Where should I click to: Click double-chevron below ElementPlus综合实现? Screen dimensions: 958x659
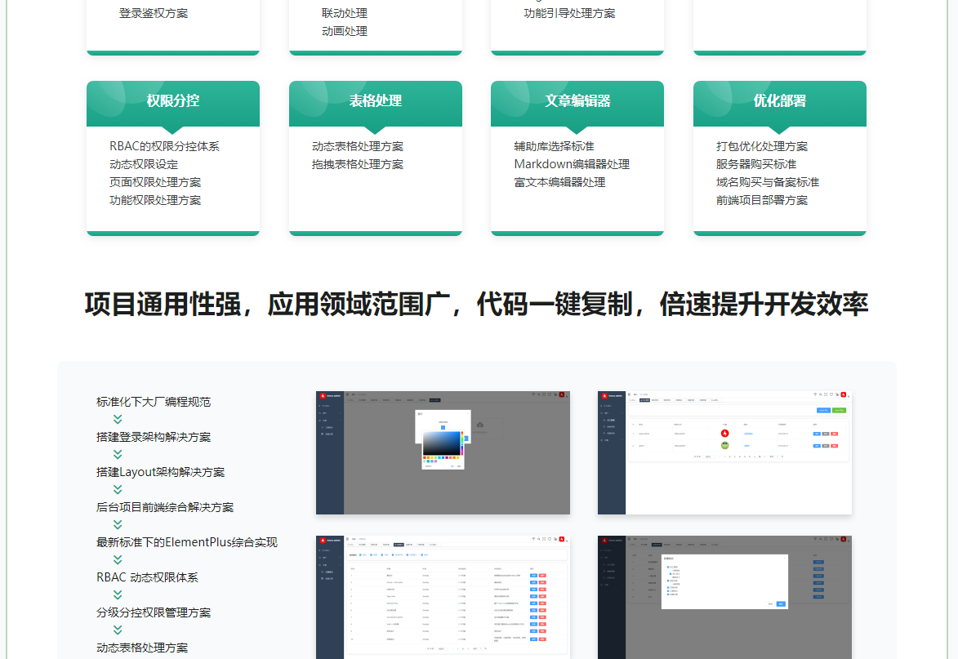pyautogui.click(x=118, y=559)
